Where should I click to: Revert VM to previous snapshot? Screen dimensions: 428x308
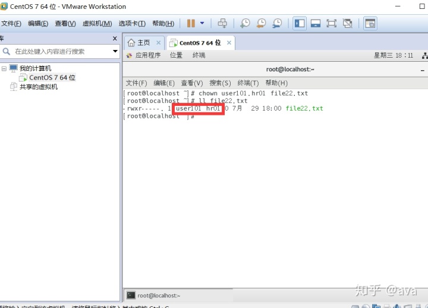coord(261,23)
